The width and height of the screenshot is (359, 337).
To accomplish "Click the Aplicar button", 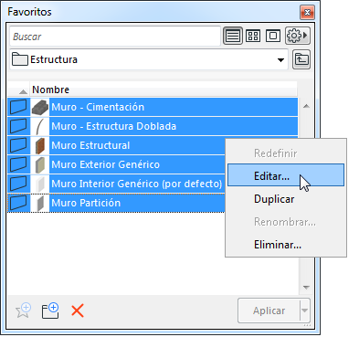I will coord(269,311).
